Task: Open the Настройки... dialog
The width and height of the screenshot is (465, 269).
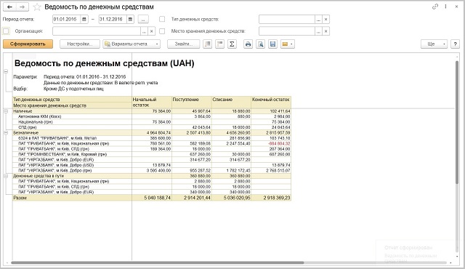Action: [80, 44]
